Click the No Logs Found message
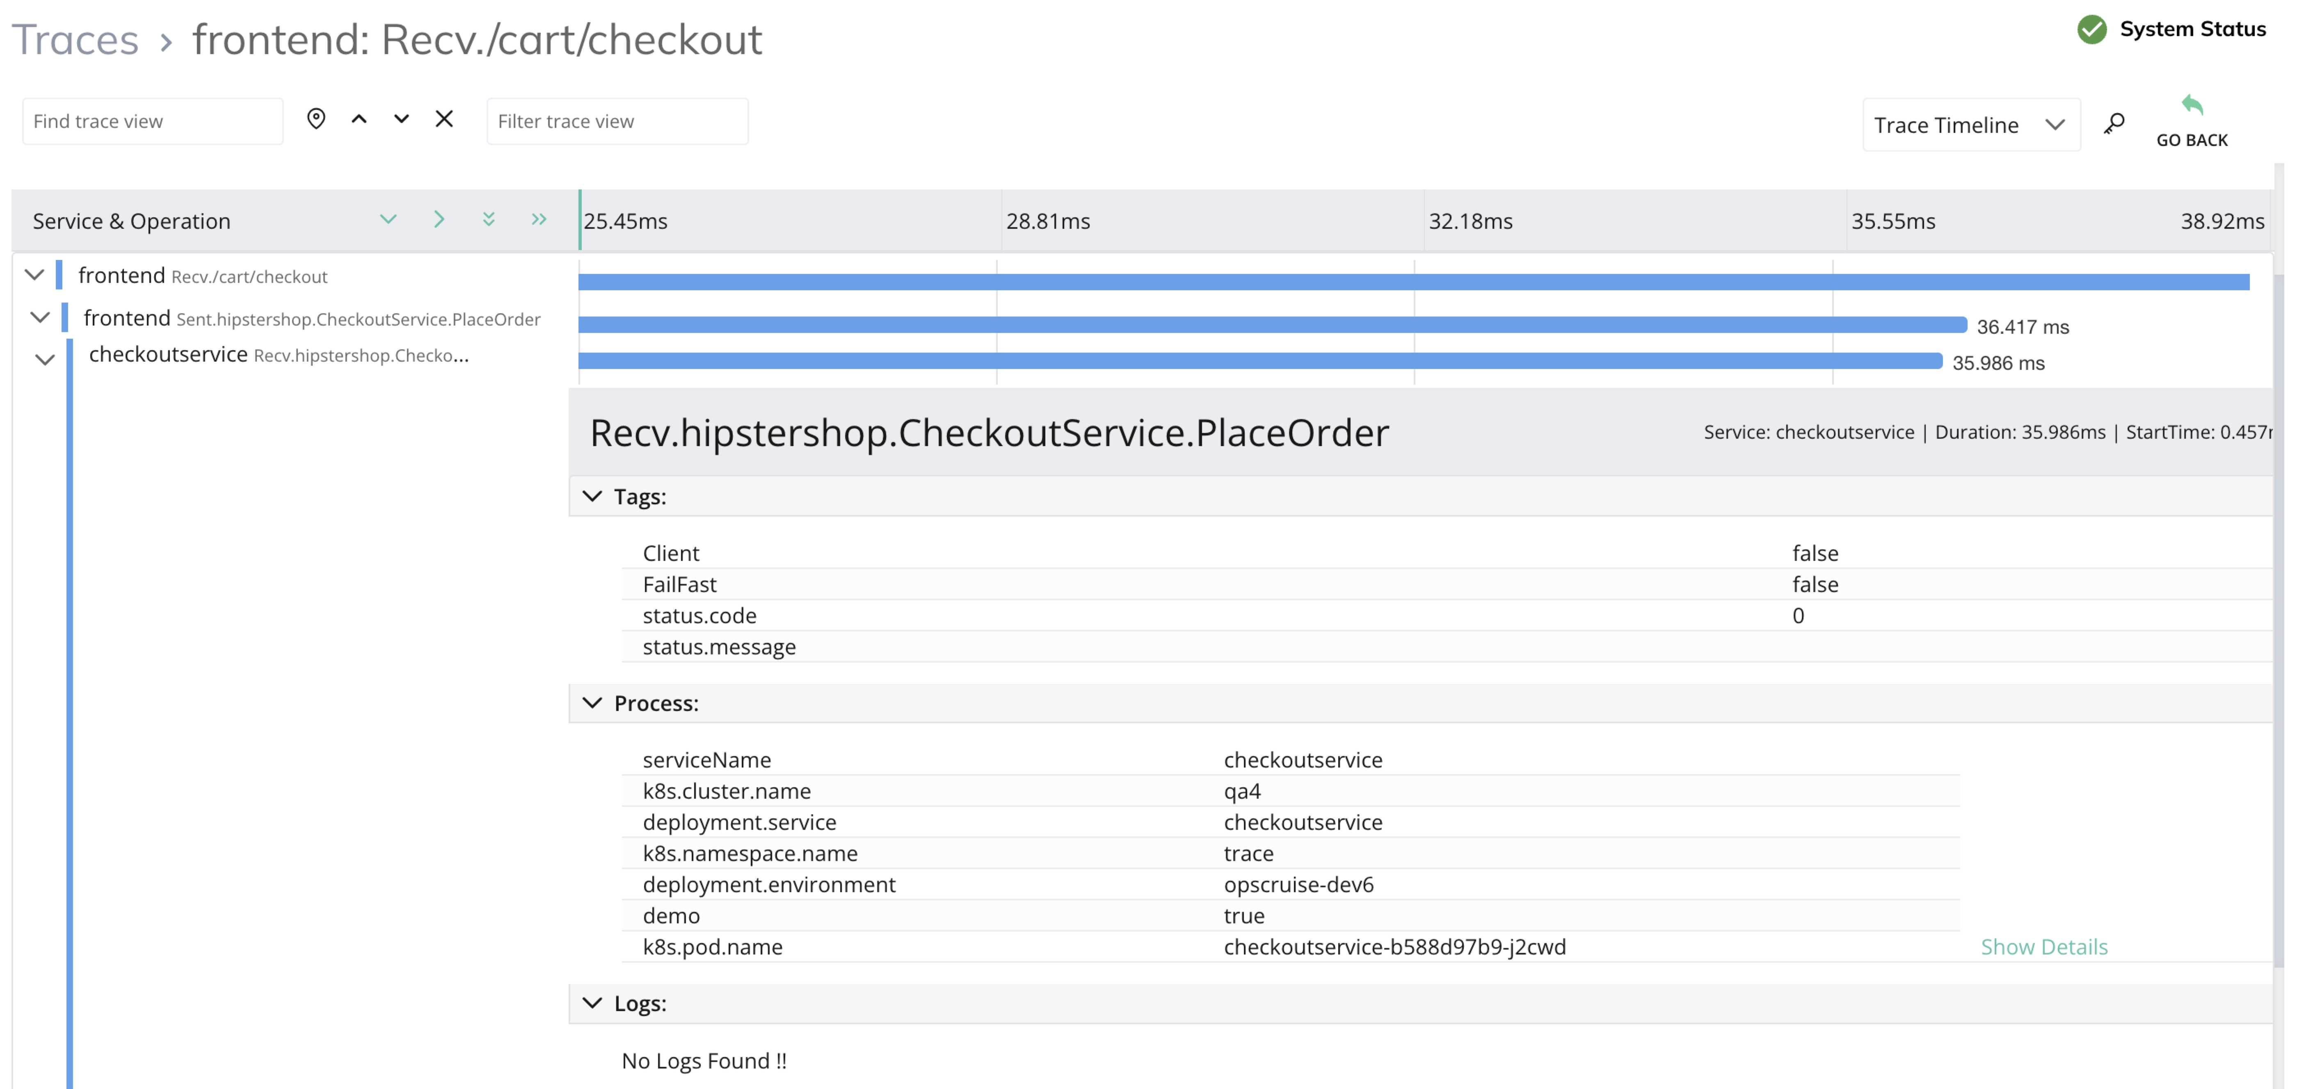The width and height of the screenshot is (2304, 1089). pyautogui.click(x=704, y=1060)
